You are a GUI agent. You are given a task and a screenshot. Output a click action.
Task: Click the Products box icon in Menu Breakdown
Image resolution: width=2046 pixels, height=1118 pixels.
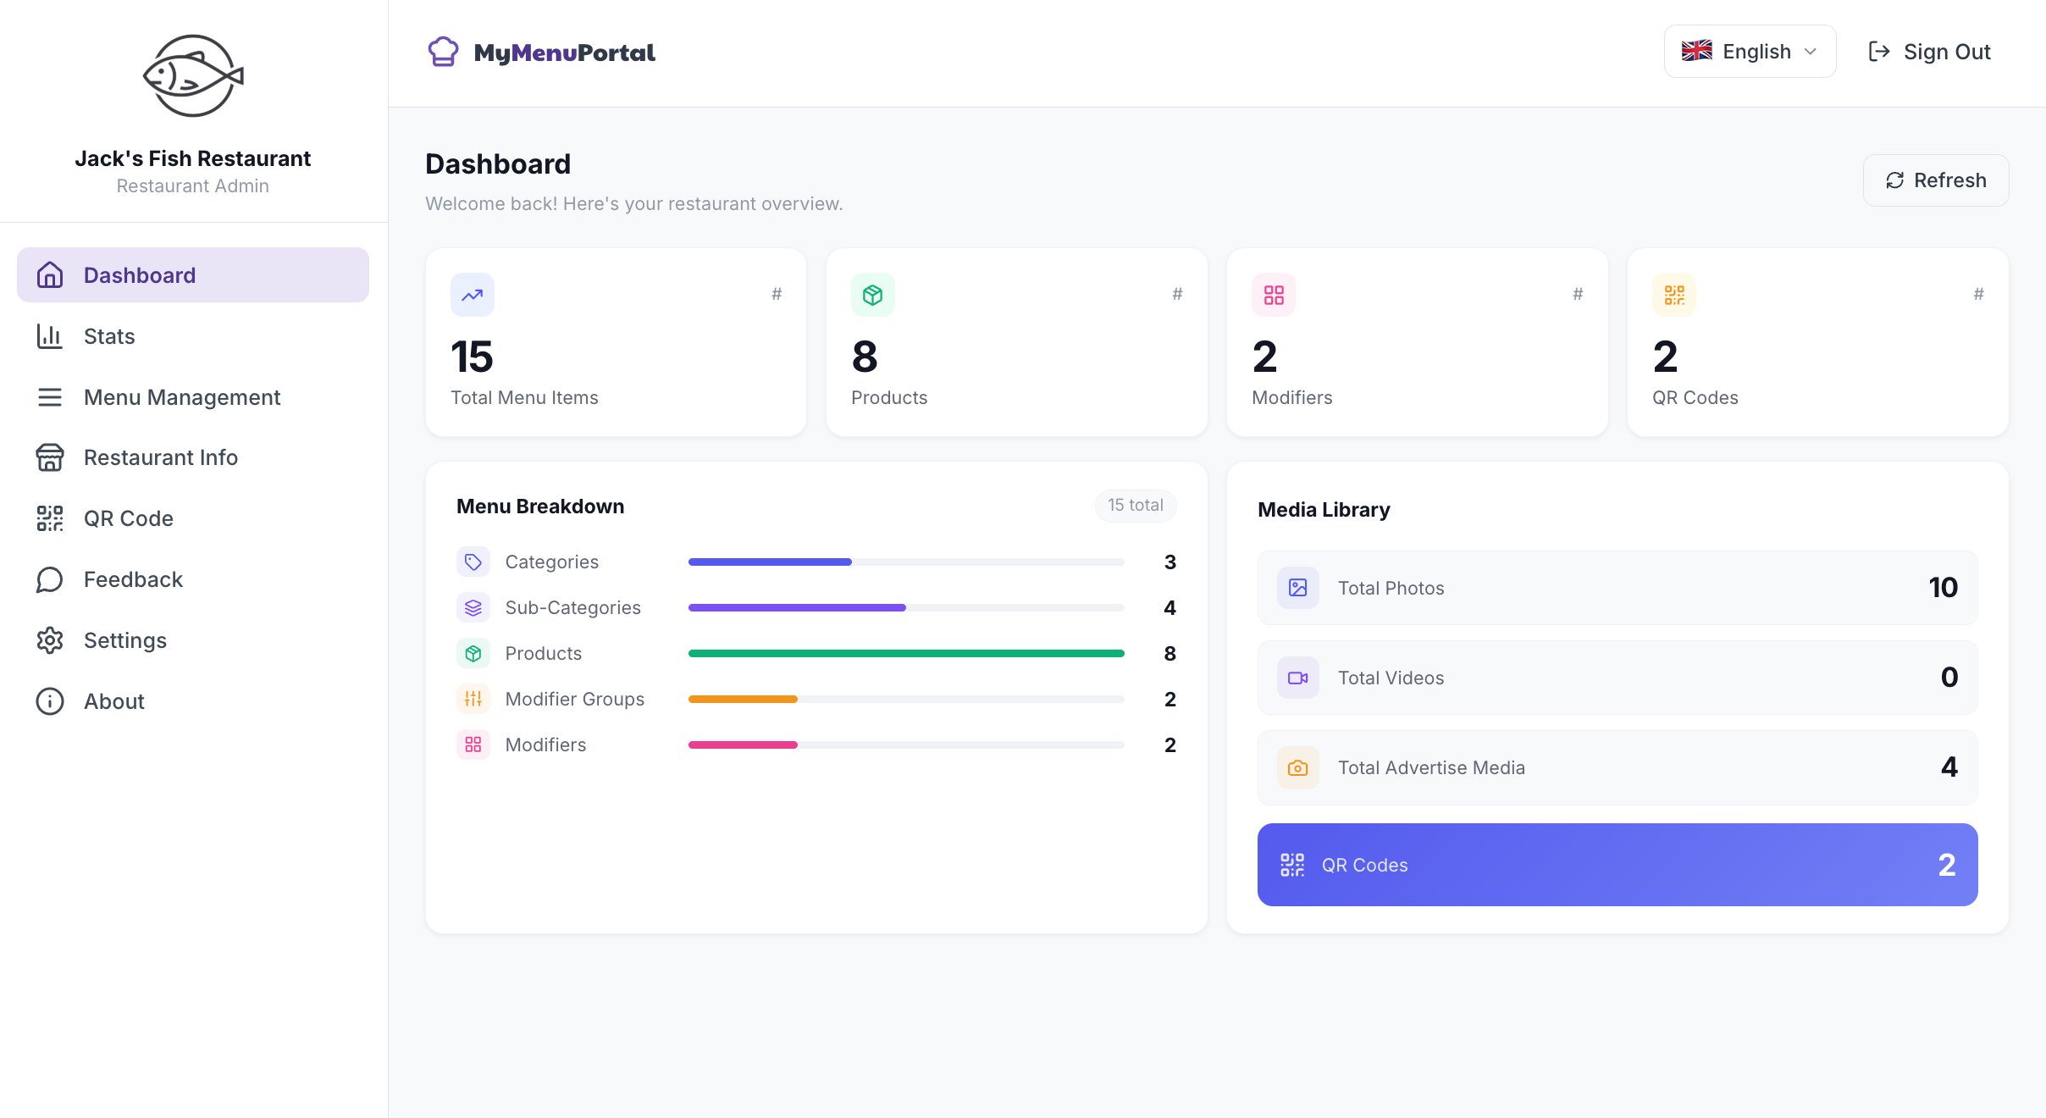[x=473, y=653]
